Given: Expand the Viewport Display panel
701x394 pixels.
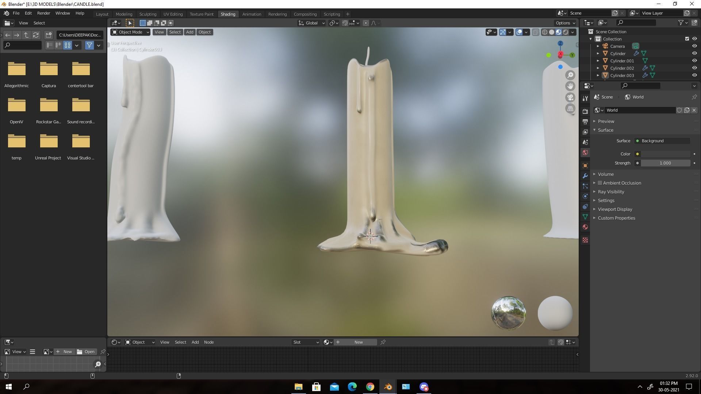Looking at the screenshot, I should click(x=615, y=209).
